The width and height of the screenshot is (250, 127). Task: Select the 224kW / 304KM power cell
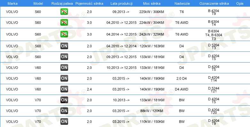click(152, 23)
